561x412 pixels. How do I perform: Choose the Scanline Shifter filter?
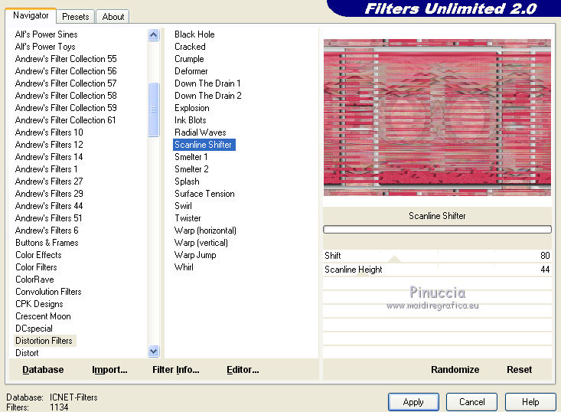[x=204, y=145]
